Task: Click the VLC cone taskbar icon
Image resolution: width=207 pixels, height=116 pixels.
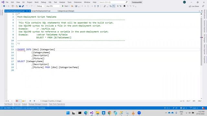Action: [133, 113]
